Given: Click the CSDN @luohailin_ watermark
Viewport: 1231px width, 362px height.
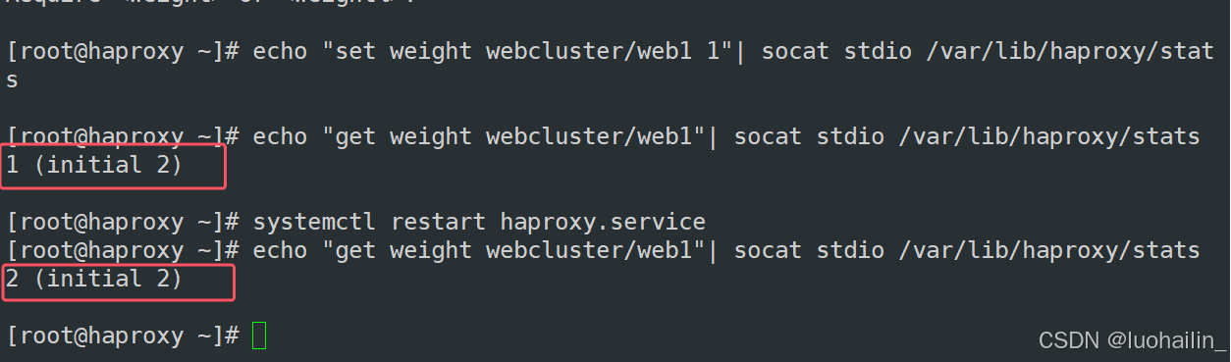Looking at the screenshot, I should 1132,340.
